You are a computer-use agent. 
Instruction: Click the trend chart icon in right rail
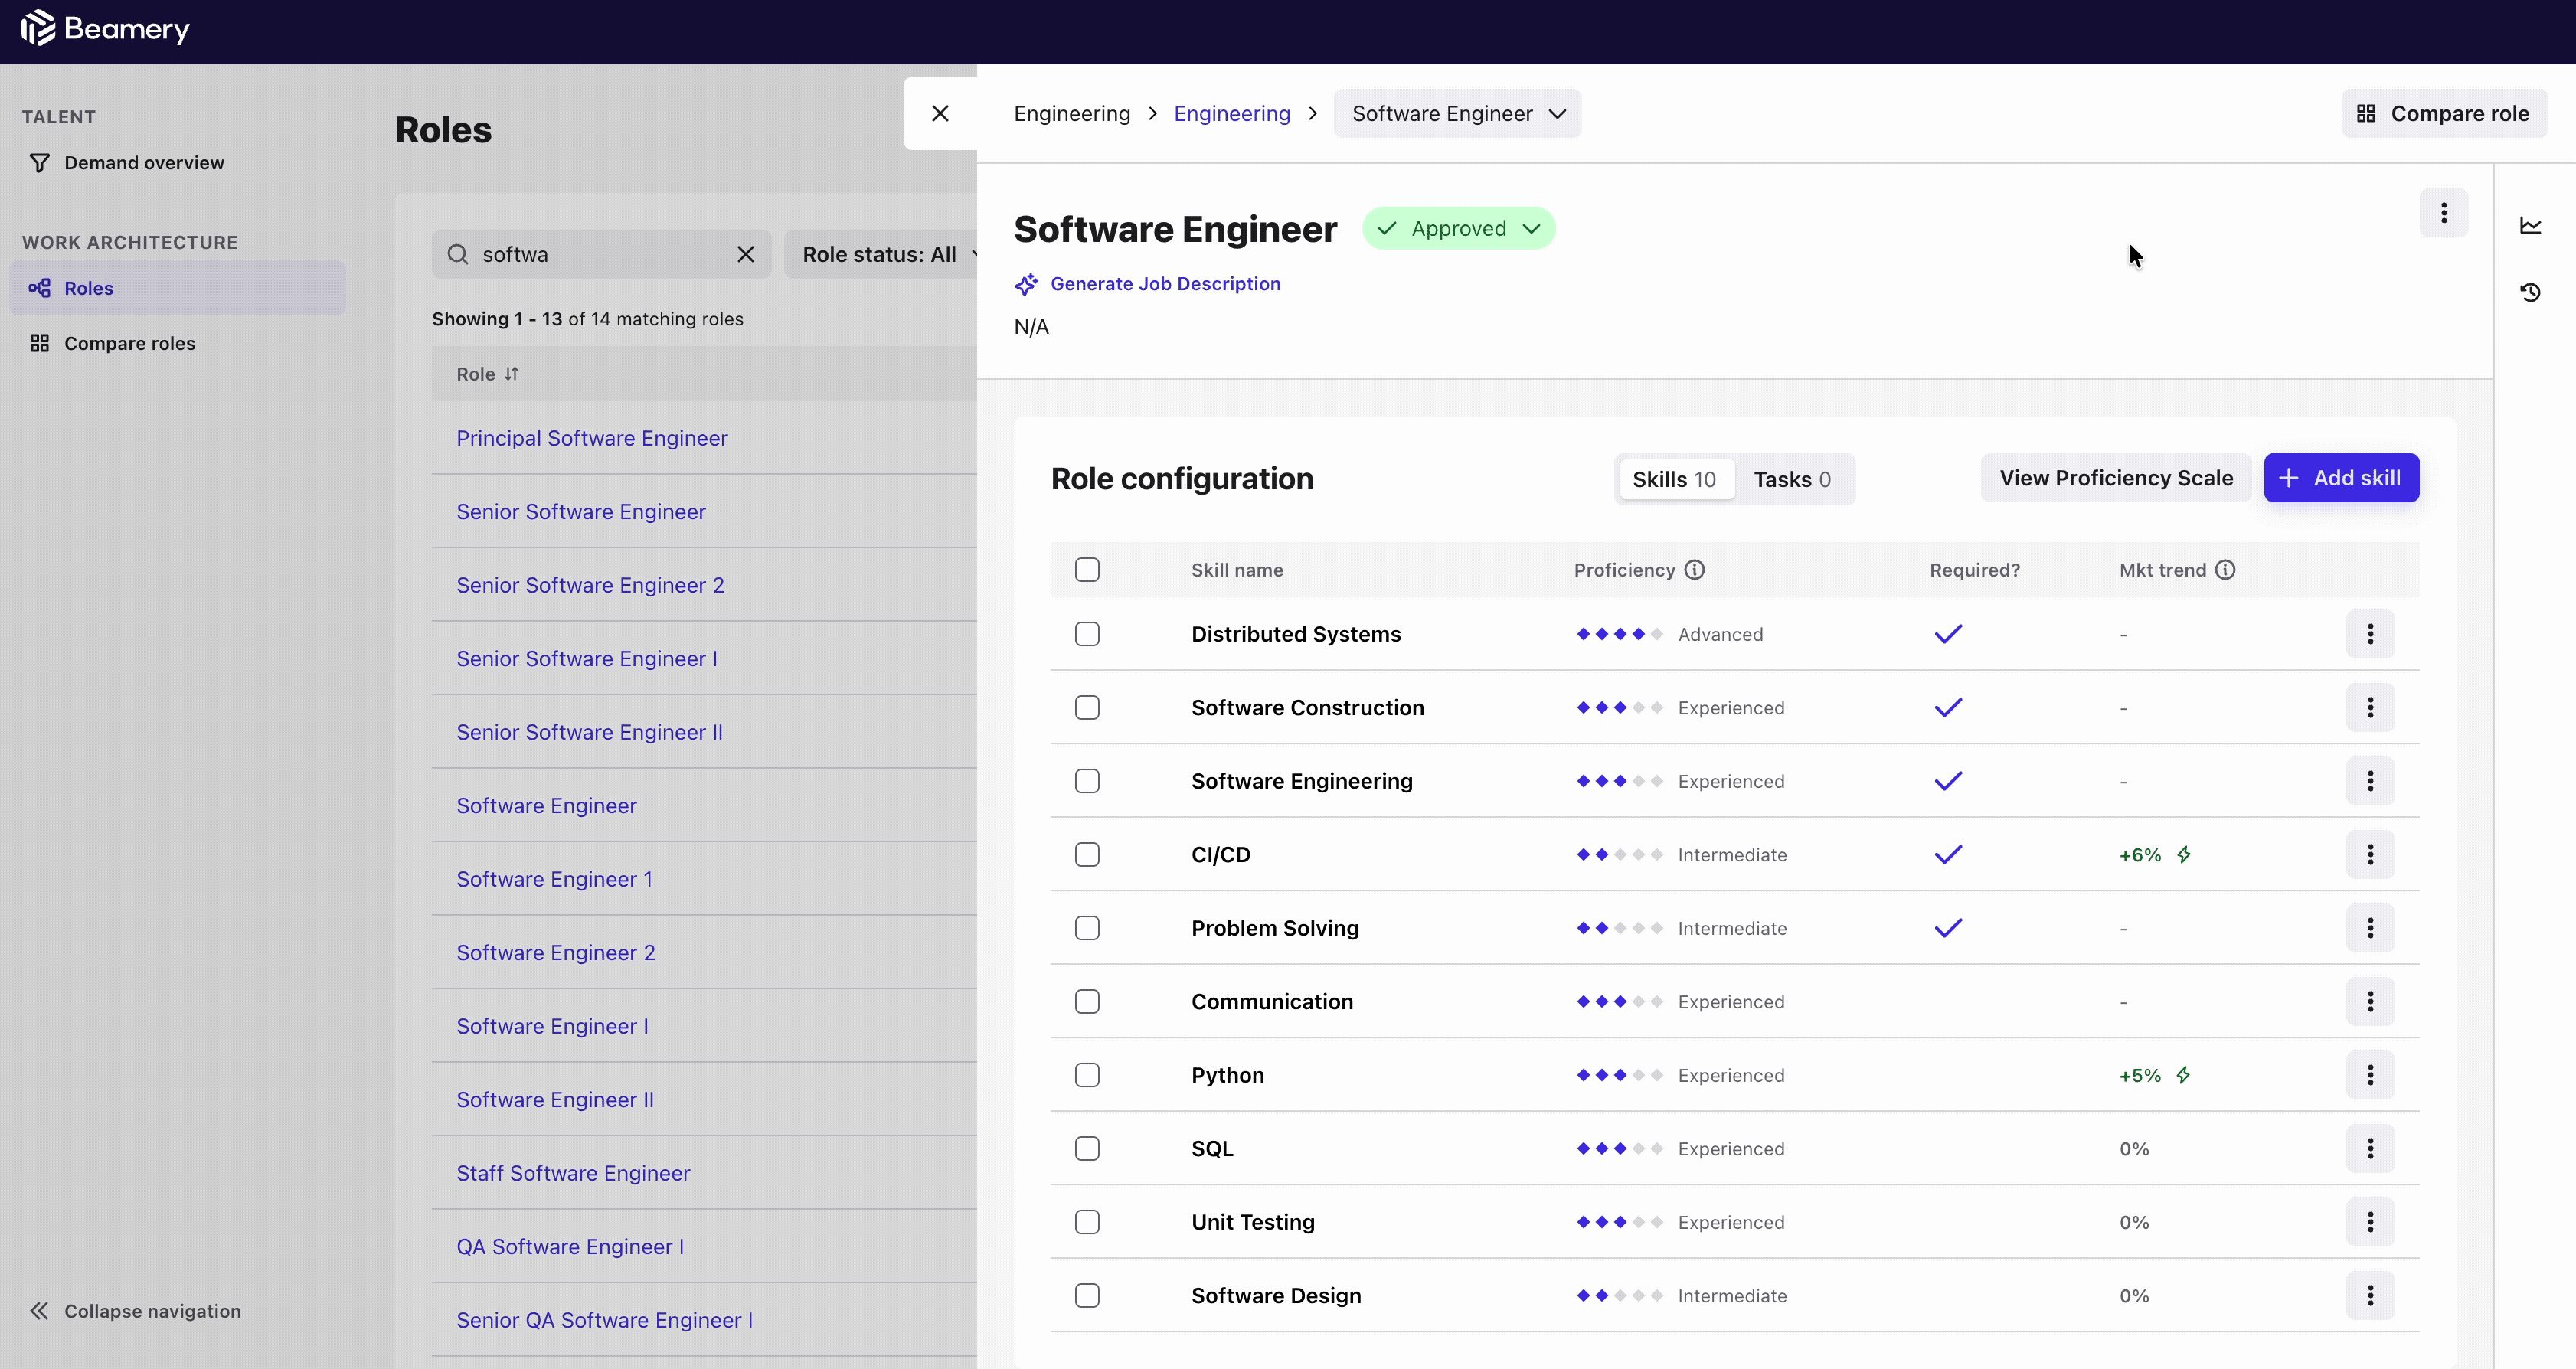[2530, 226]
